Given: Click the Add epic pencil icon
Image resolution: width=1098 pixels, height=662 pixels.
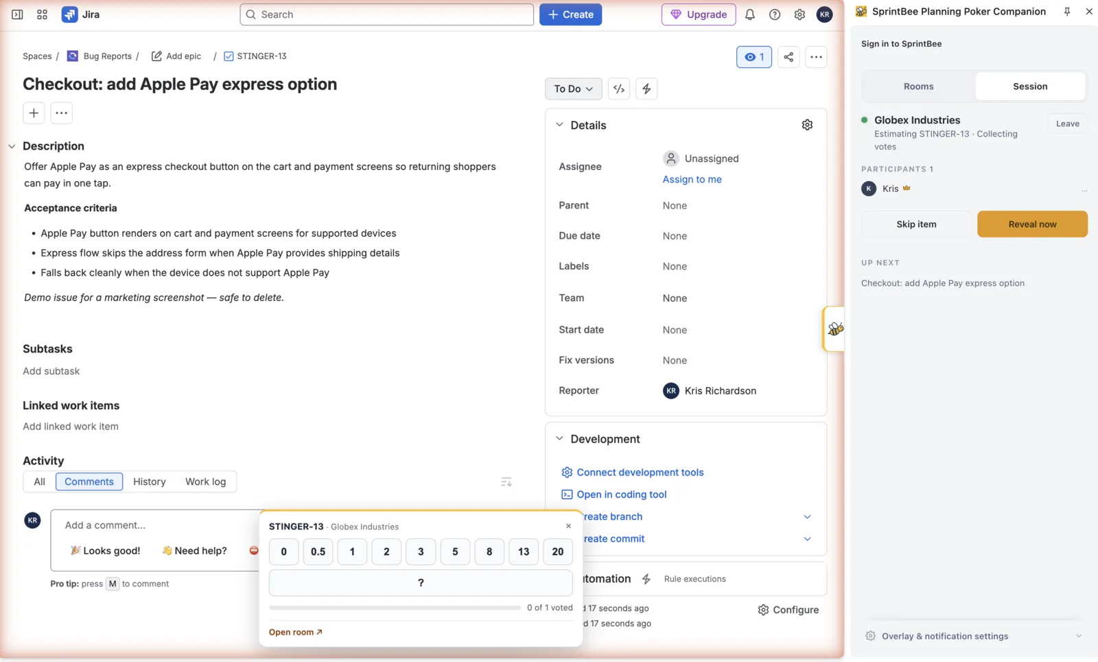Looking at the screenshot, I should point(156,56).
